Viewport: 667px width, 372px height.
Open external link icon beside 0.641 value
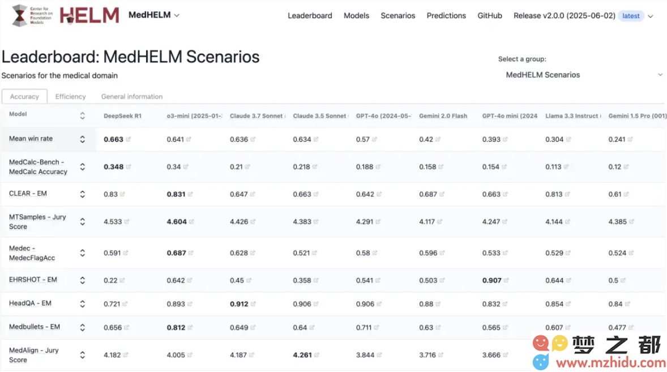189,139
